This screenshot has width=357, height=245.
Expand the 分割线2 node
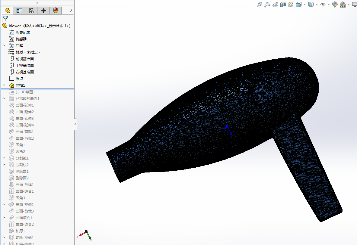[4, 164]
